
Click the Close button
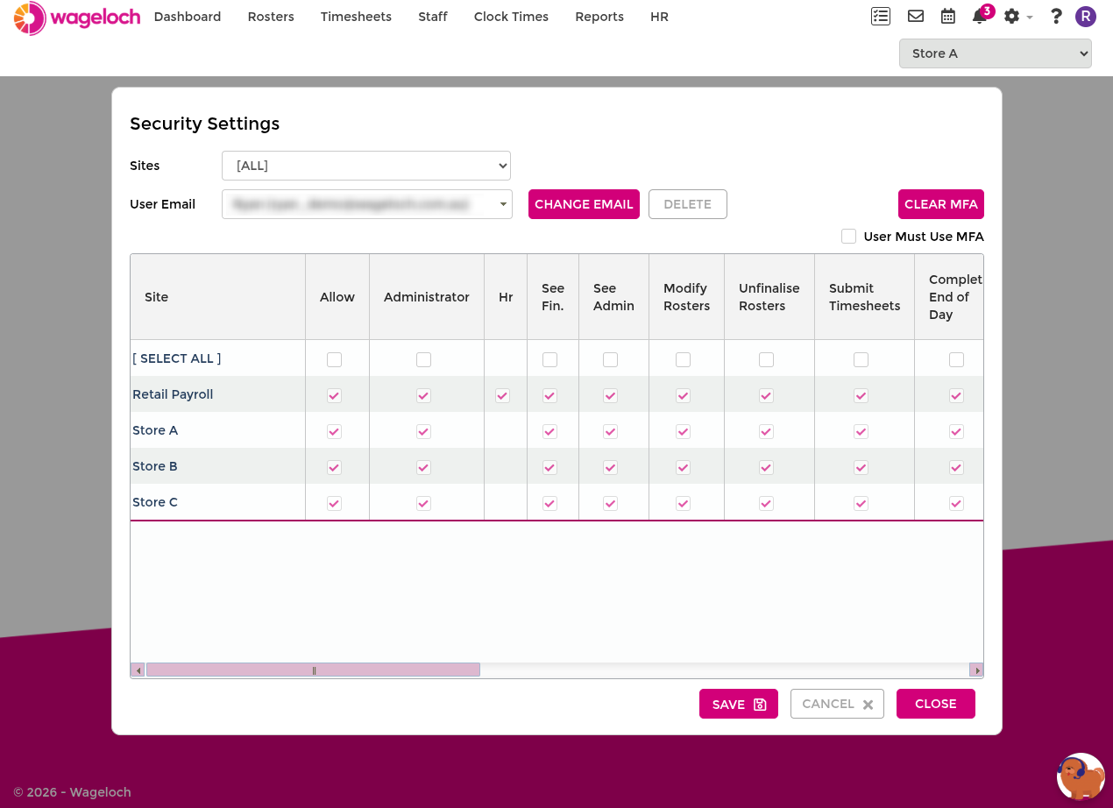[936, 704]
